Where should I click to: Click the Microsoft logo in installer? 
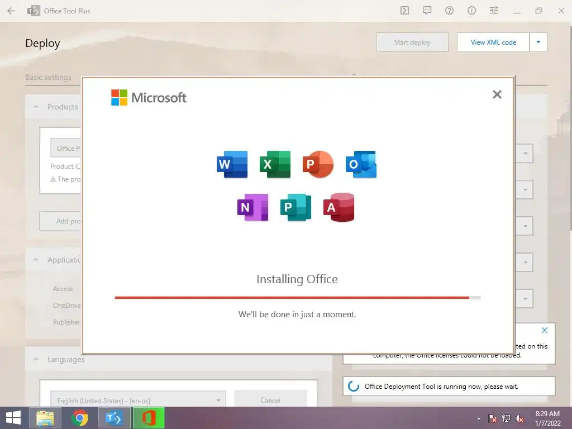(x=149, y=97)
